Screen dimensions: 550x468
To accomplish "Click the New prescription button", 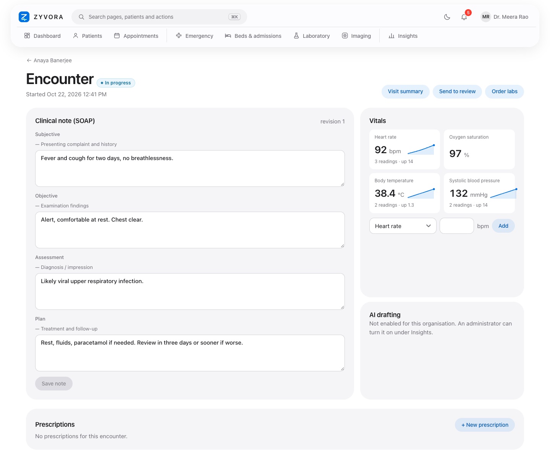I will [x=485, y=425].
